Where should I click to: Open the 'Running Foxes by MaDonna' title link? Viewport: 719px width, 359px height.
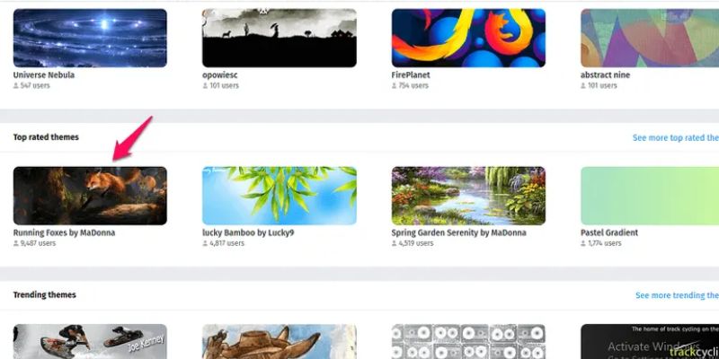(x=64, y=232)
